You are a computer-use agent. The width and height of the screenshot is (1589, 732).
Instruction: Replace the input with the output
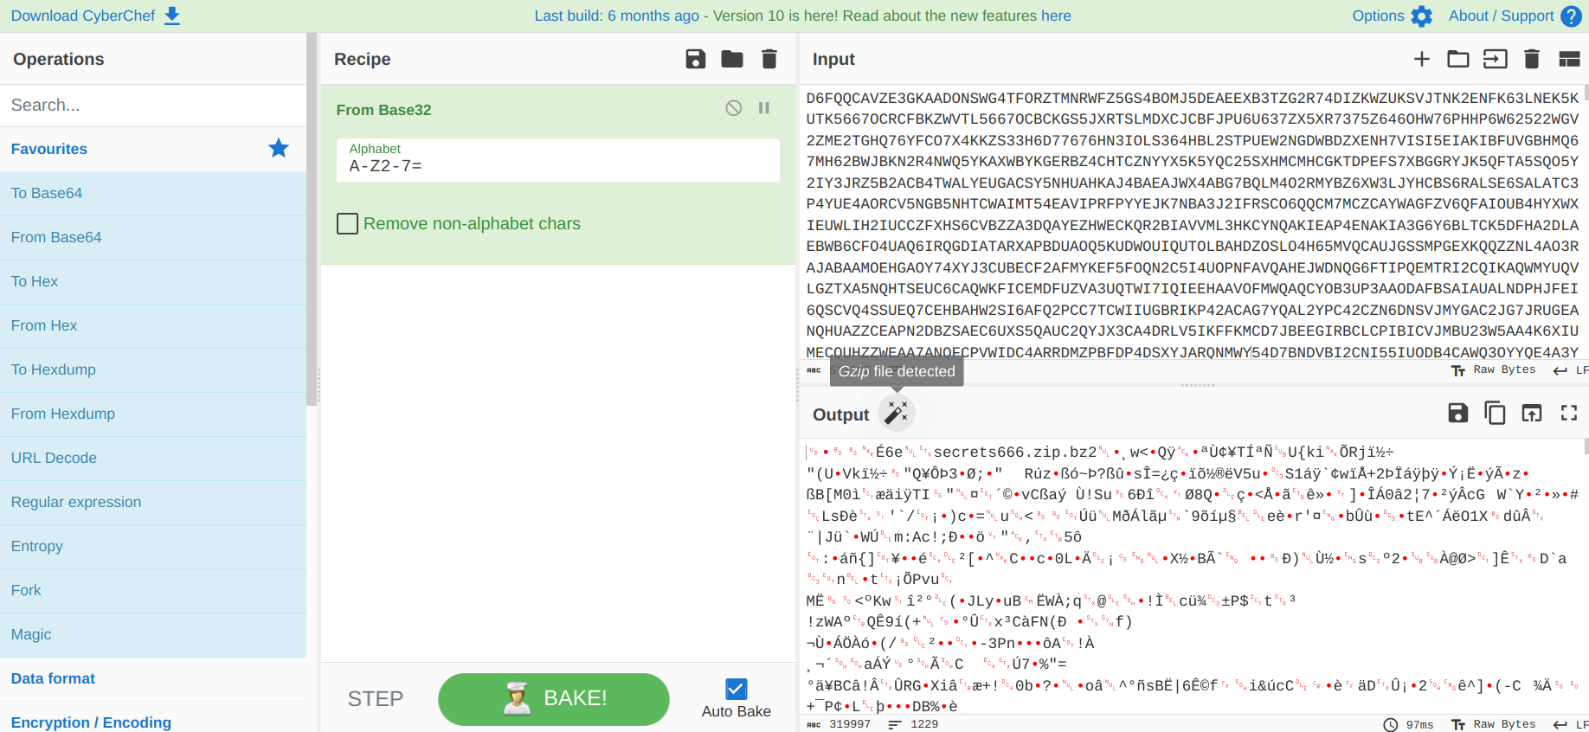click(1532, 413)
